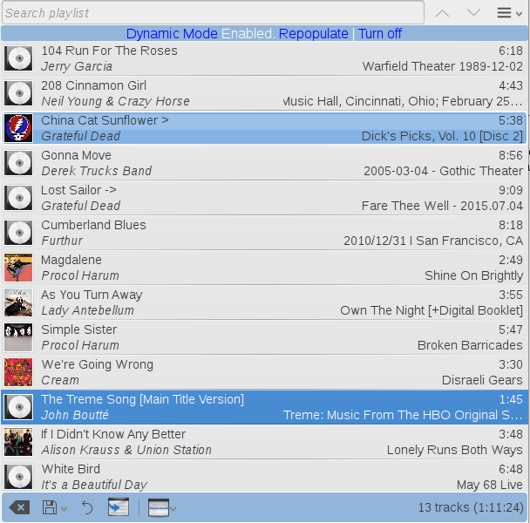
Task: Open the save playlist dropdown arrow
Action: [x=64, y=508]
